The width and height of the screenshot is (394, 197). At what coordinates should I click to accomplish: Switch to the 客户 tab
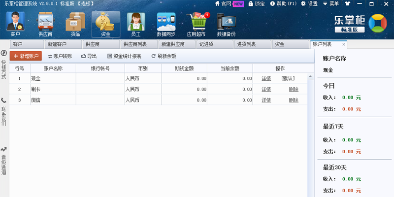(27, 44)
